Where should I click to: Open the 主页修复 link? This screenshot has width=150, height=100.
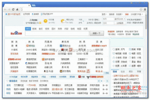26,14
